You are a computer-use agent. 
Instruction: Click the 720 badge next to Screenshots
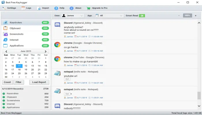pyautogui.click(x=45, y=34)
